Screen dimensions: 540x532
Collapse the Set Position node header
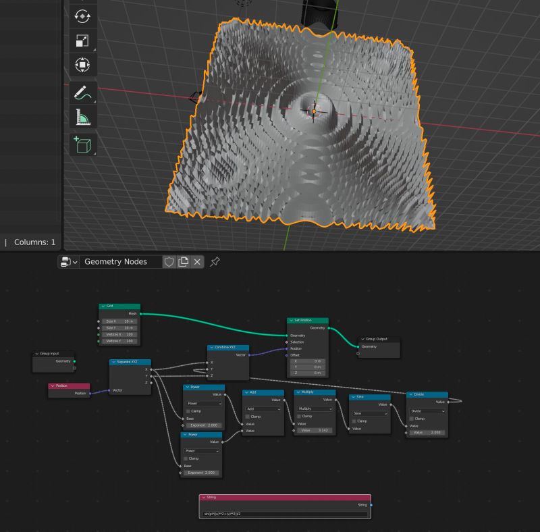(290, 320)
